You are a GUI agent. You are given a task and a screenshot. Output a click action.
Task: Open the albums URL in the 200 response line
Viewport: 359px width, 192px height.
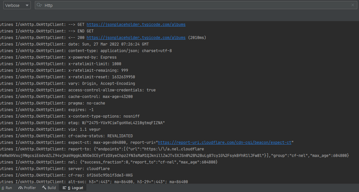click(136, 37)
